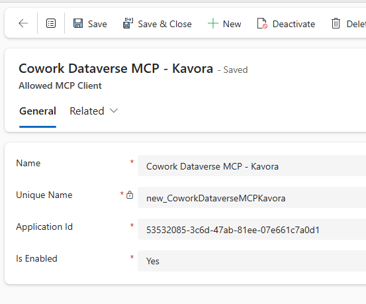The width and height of the screenshot is (366, 304).
Task: Focus the Name input field
Action: (x=252, y=166)
